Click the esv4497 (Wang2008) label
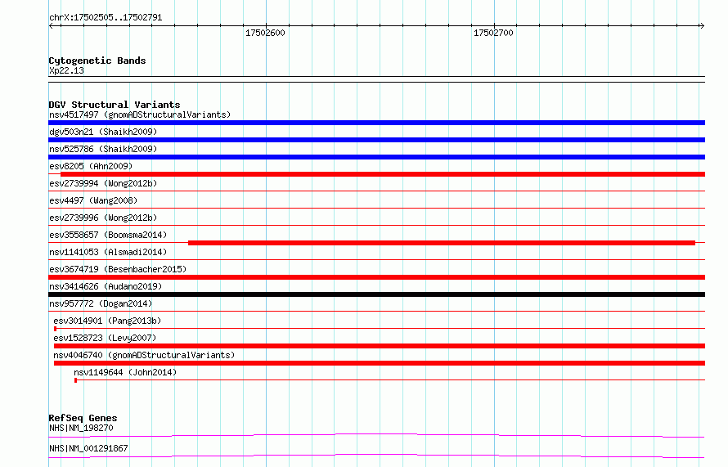Image resolution: width=728 pixels, height=467 pixels. (93, 200)
